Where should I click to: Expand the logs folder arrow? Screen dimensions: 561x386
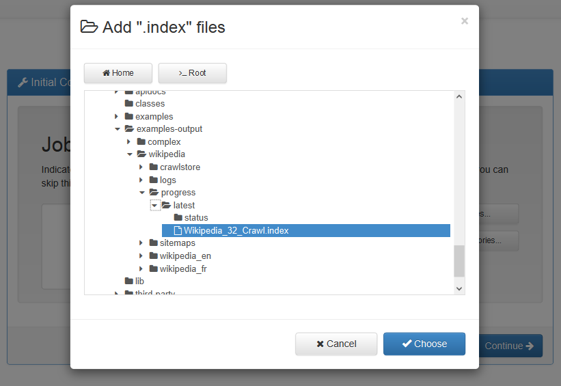point(141,180)
